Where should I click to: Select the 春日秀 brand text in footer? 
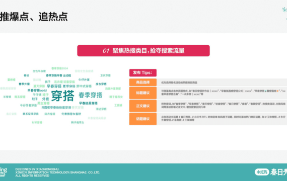tap(278, 172)
